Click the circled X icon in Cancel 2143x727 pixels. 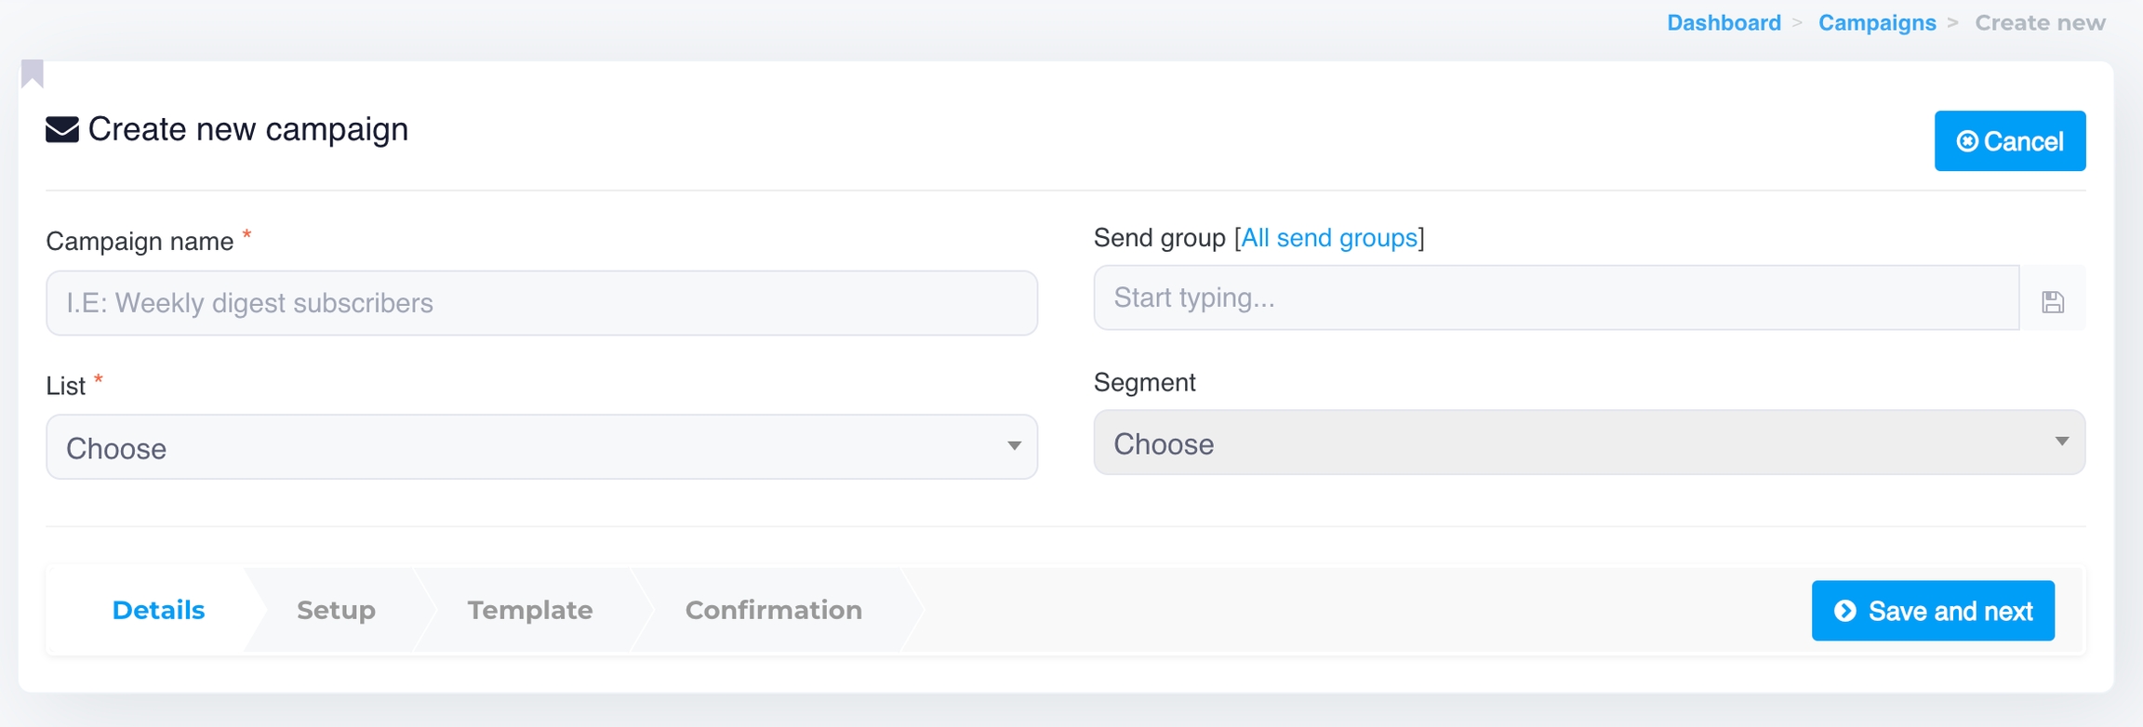pos(1966,141)
